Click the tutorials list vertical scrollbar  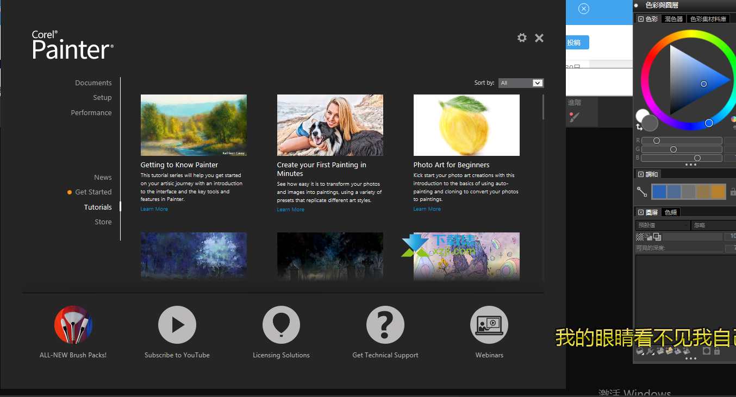542,107
